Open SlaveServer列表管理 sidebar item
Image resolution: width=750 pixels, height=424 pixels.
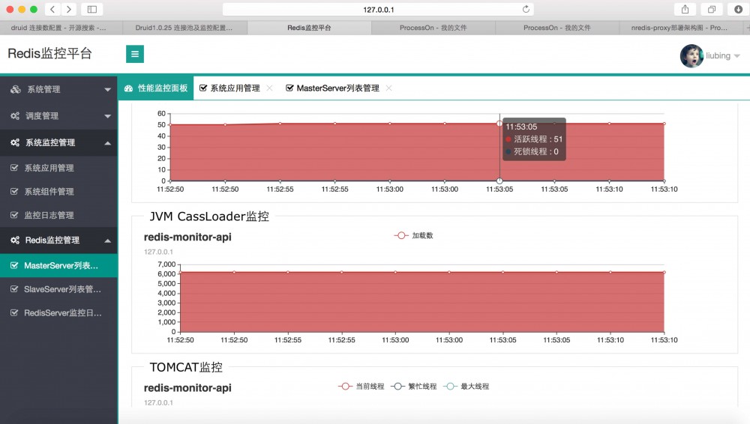tap(58, 289)
